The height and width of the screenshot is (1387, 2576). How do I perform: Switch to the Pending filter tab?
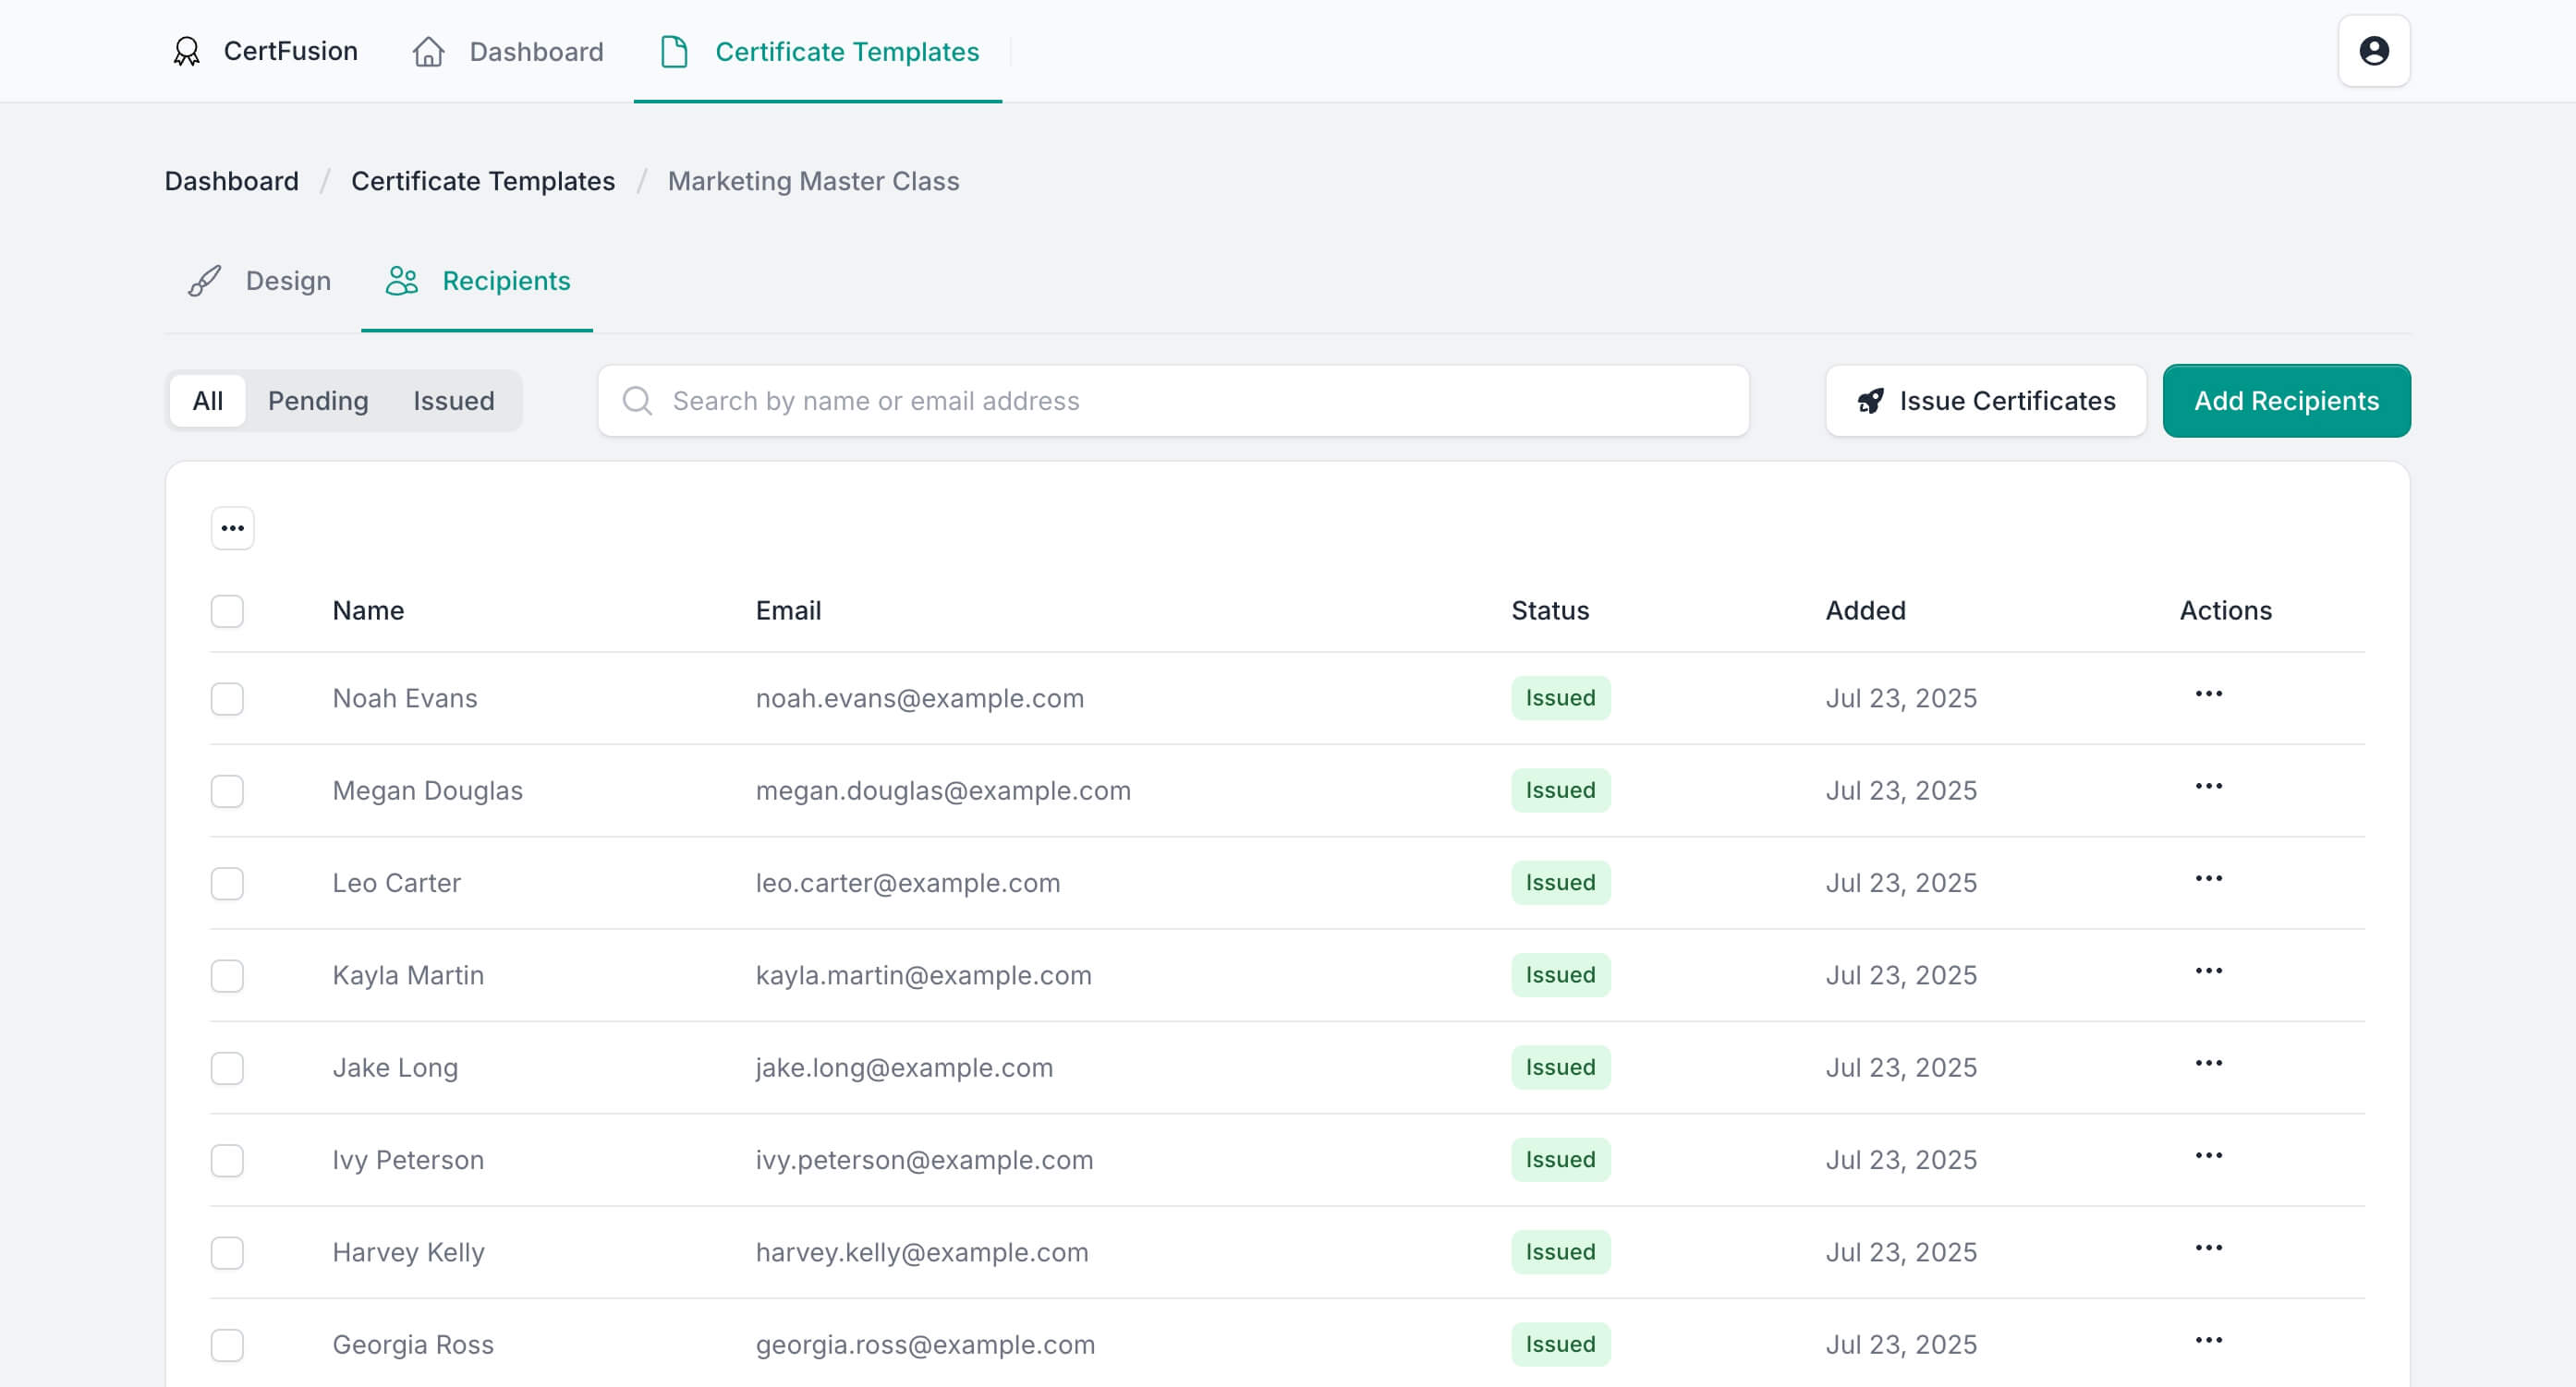pos(318,401)
